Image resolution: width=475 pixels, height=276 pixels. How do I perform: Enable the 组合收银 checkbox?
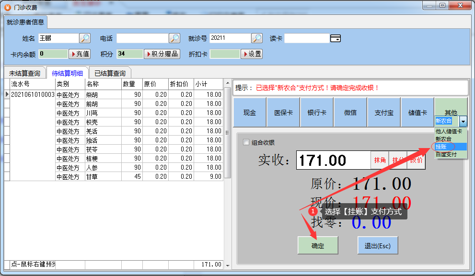click(x=246, y=142)
